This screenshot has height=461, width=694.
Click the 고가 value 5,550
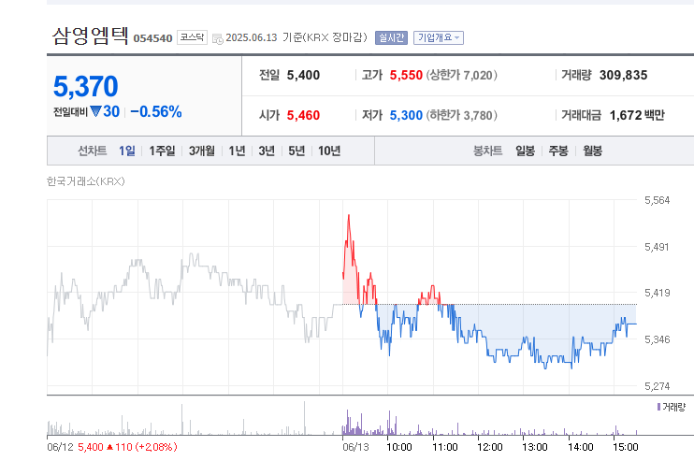click(x=406, y=75)
